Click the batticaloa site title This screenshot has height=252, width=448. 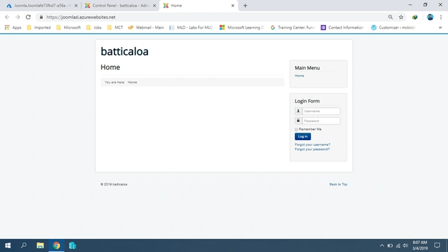coord(124,52)
